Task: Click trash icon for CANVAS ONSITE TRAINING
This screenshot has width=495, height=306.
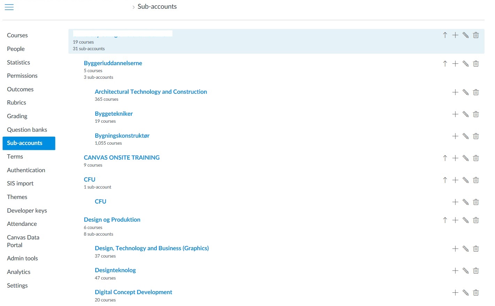Action: [476, 158]
